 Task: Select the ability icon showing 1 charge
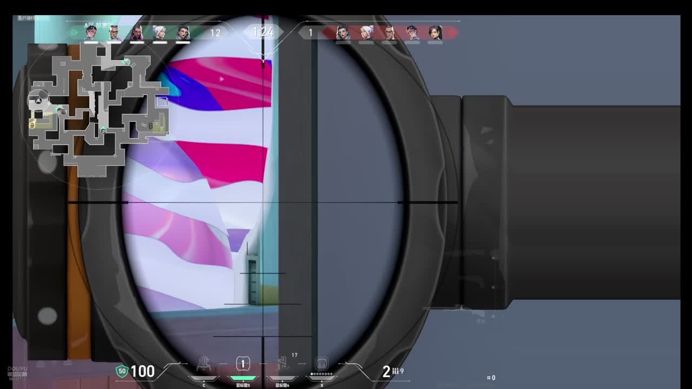point(243,364)
